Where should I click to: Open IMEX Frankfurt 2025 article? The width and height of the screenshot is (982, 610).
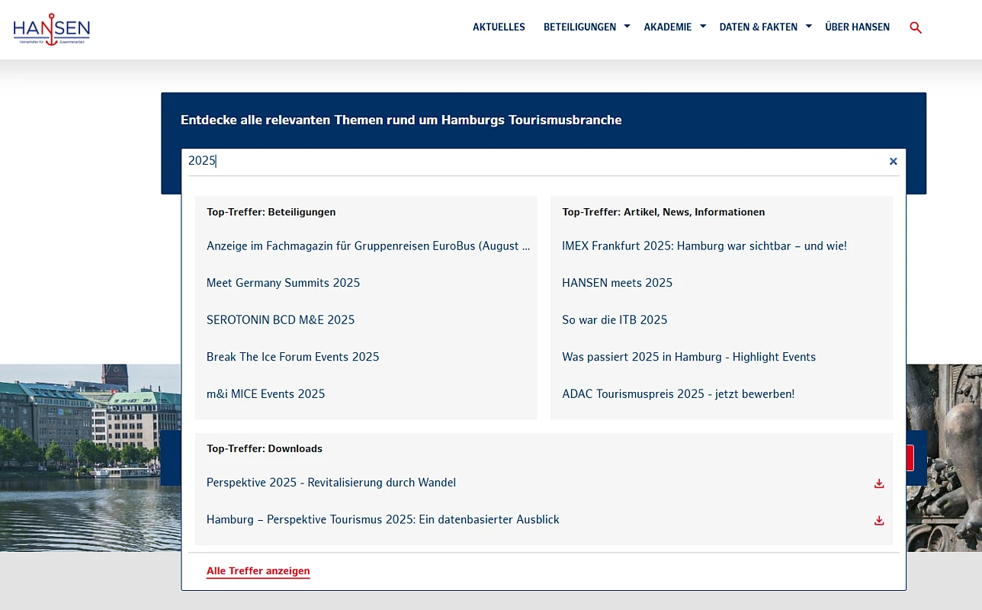click(704, 246)
